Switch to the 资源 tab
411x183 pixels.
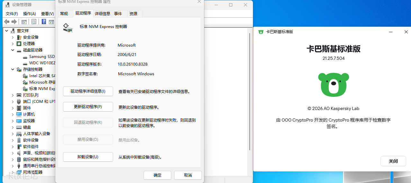tap(134, 14)
